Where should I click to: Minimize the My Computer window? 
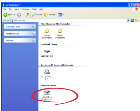point(129,5)
